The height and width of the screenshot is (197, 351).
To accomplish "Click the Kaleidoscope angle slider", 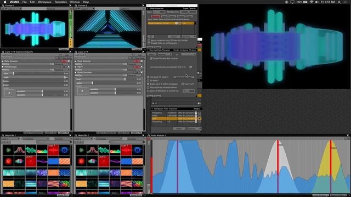I will point(35,77).
